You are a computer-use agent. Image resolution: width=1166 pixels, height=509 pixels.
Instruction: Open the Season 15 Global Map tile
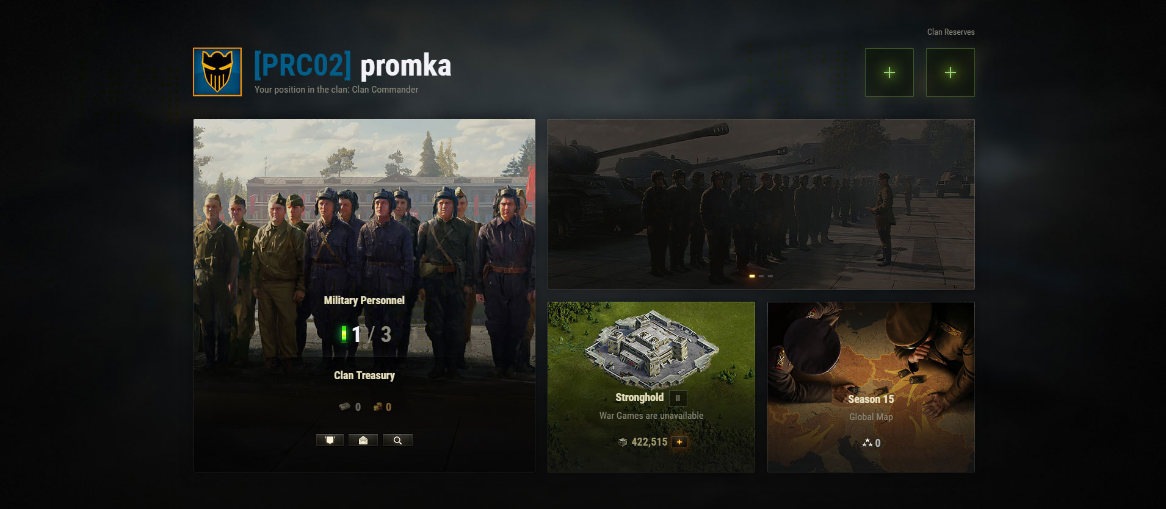tap(871, 387)
